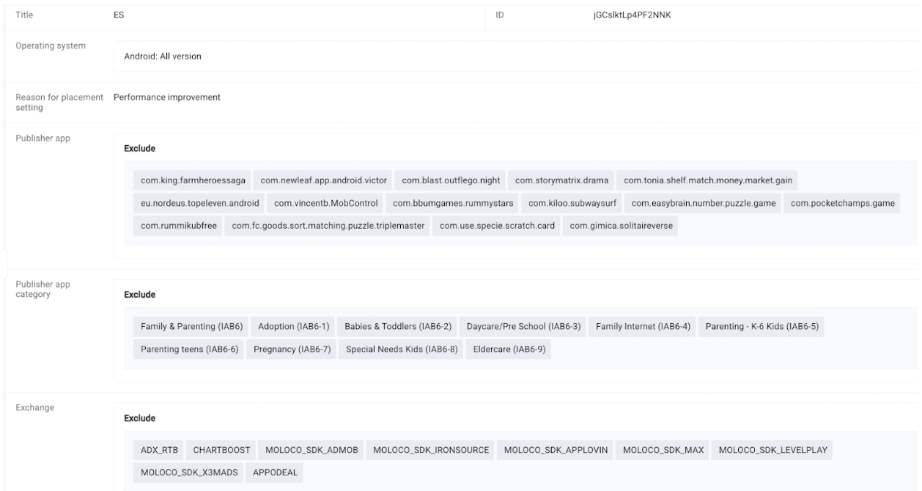Select com.use.specie.scratch.card chip
922x491 pixels.
pyautogui.click(x=497, y=226)
